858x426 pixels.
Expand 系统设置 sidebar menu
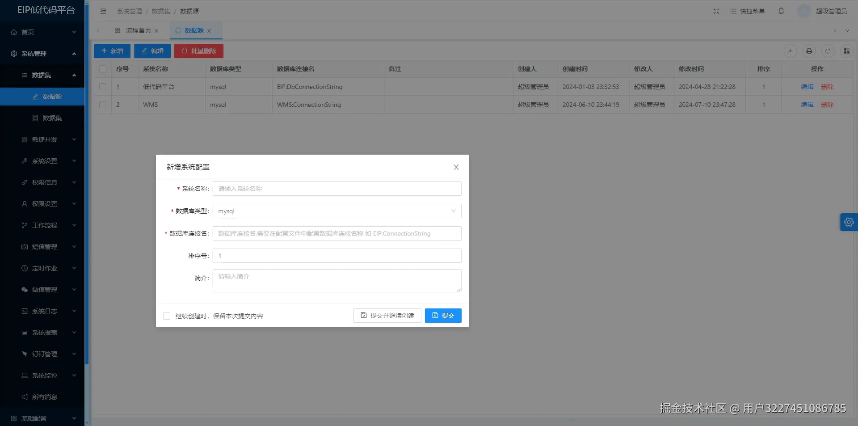[x=42, y=161]
